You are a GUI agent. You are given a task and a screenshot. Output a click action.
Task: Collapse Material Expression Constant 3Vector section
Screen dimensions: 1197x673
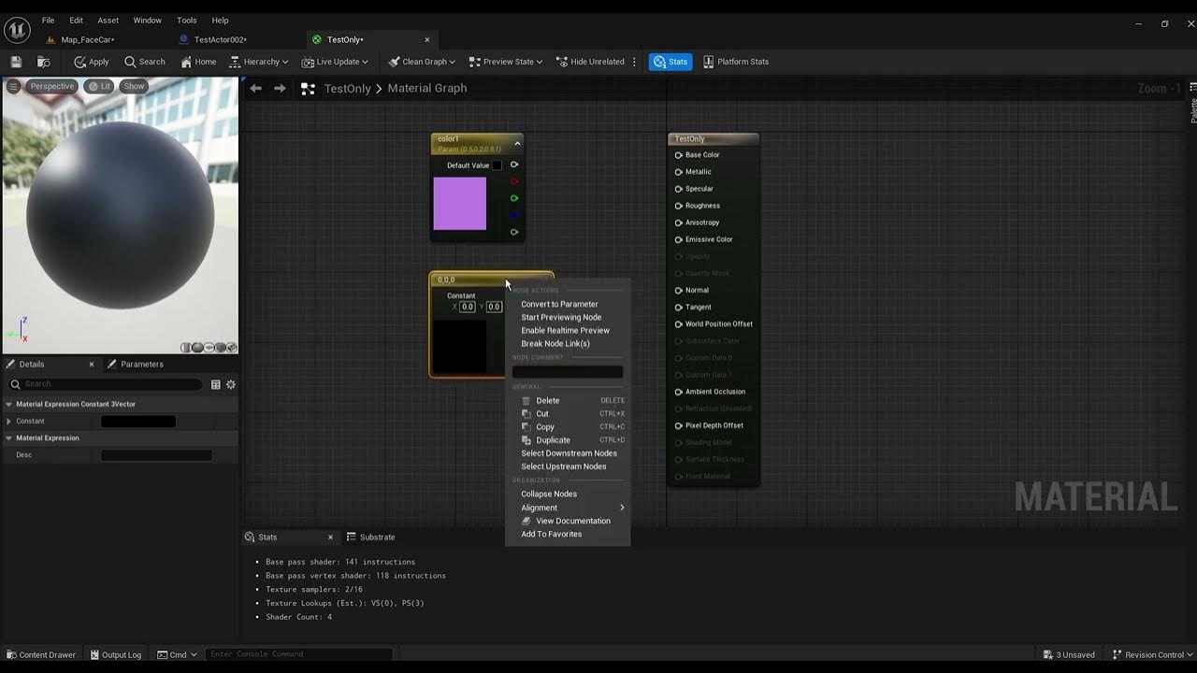point(9,405)
